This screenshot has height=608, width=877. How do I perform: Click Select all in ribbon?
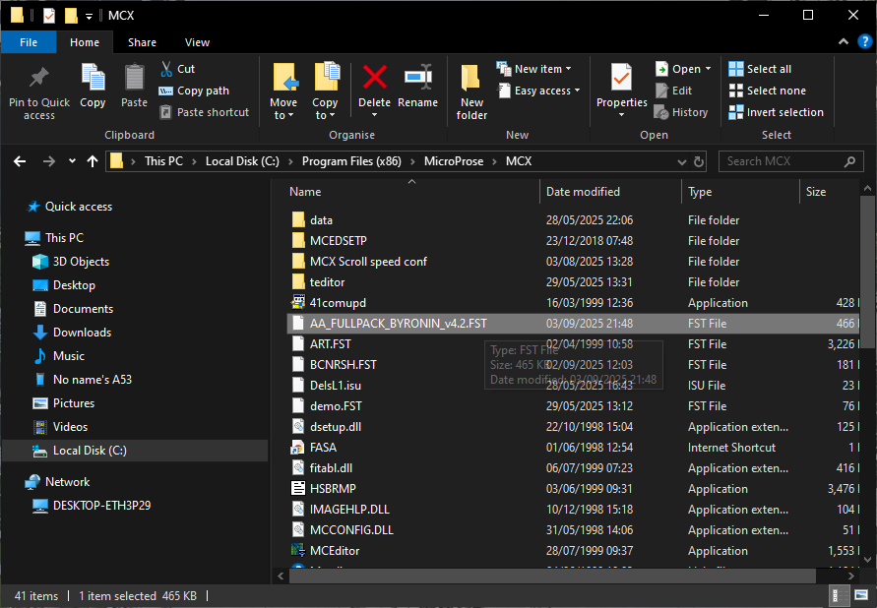point(759,69)
